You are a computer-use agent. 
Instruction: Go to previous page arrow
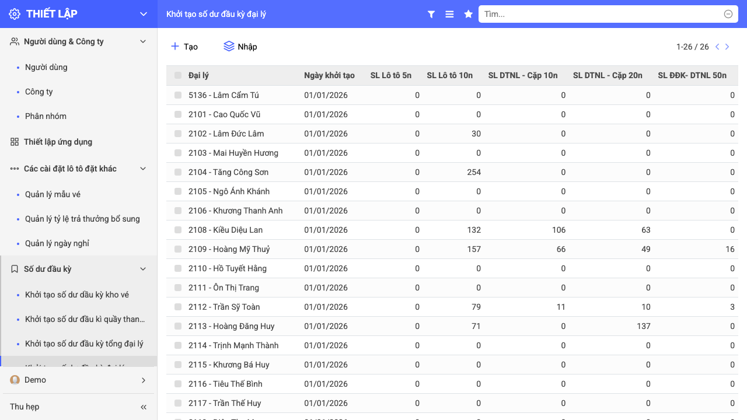tap(717, 47)
